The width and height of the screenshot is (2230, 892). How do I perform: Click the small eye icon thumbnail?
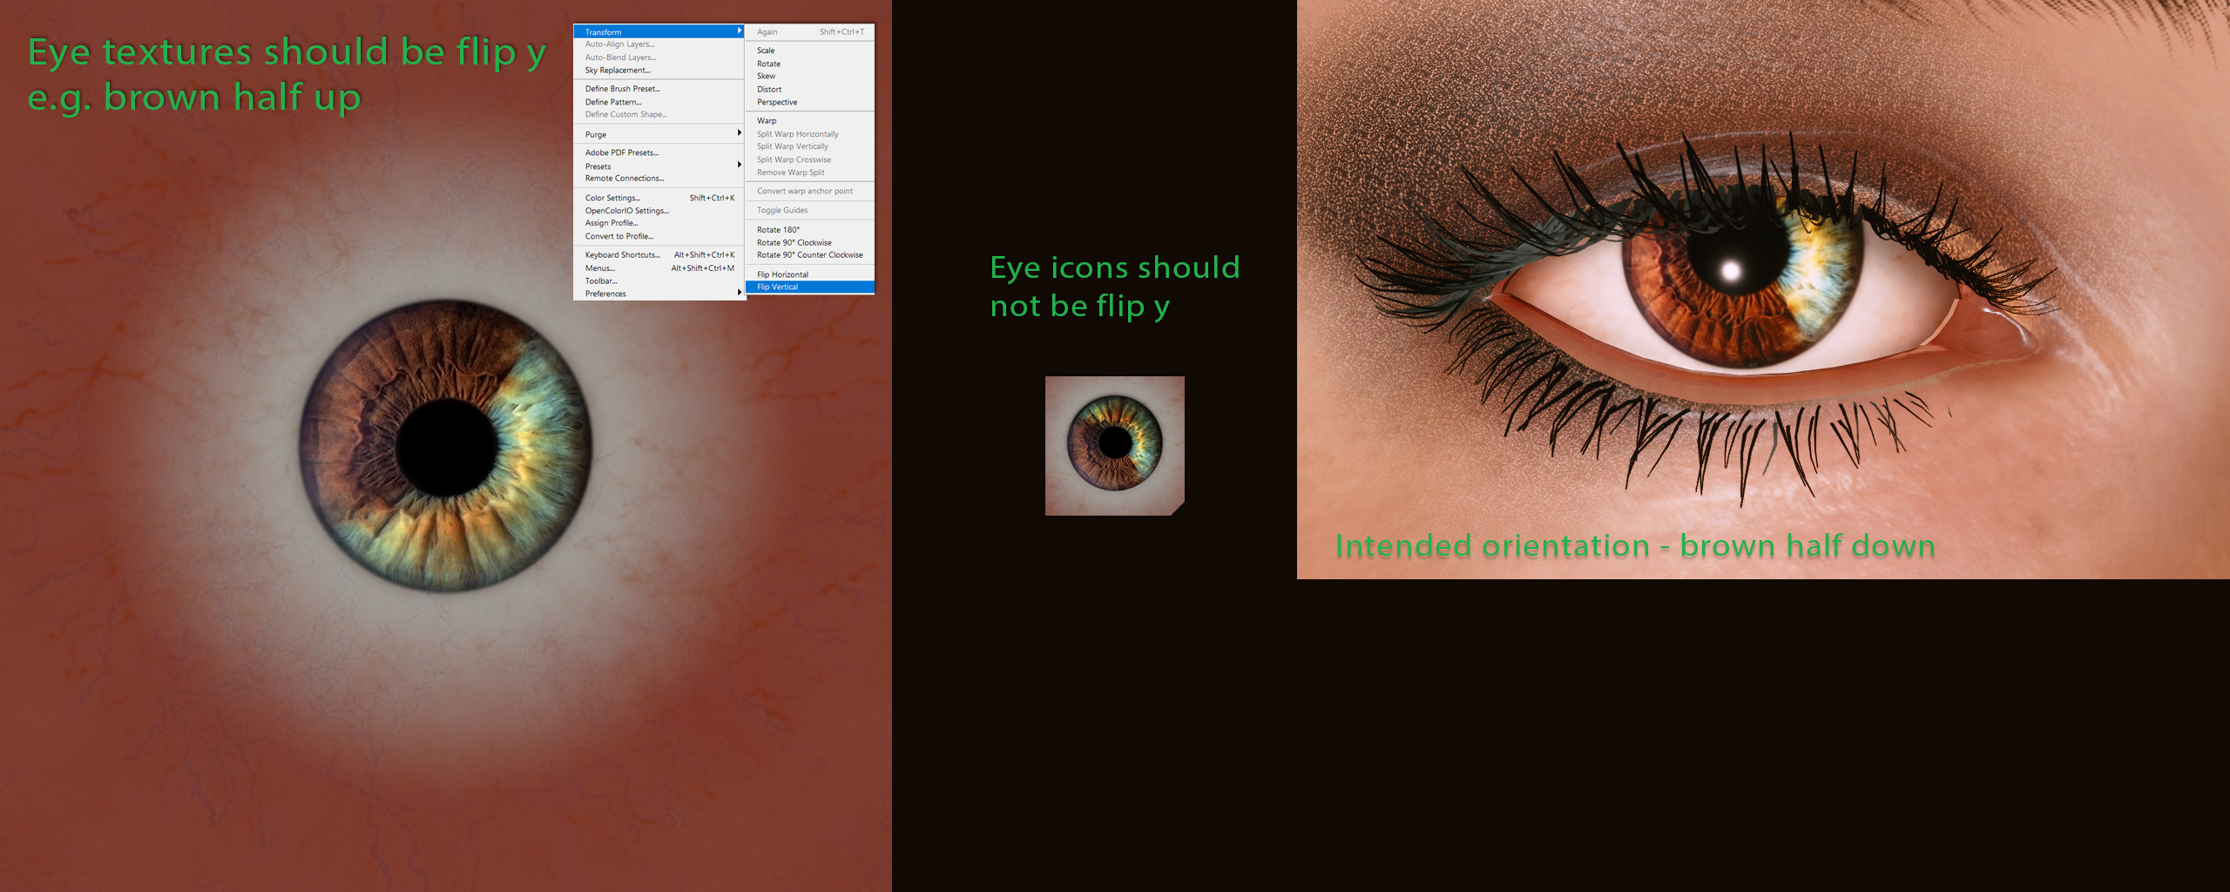coord(1114,445)
